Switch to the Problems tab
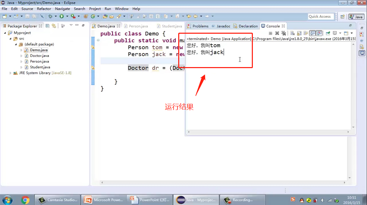This screenshot has height=205, width=367. click(x=198, y=26)
